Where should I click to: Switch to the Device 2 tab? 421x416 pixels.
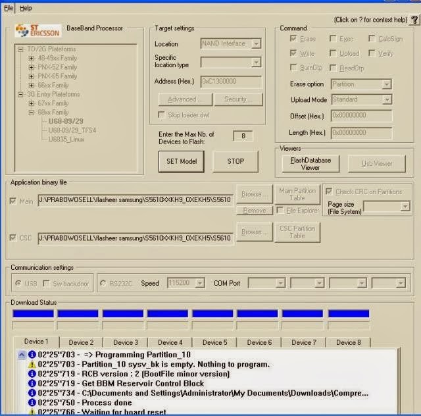point(81,342)
